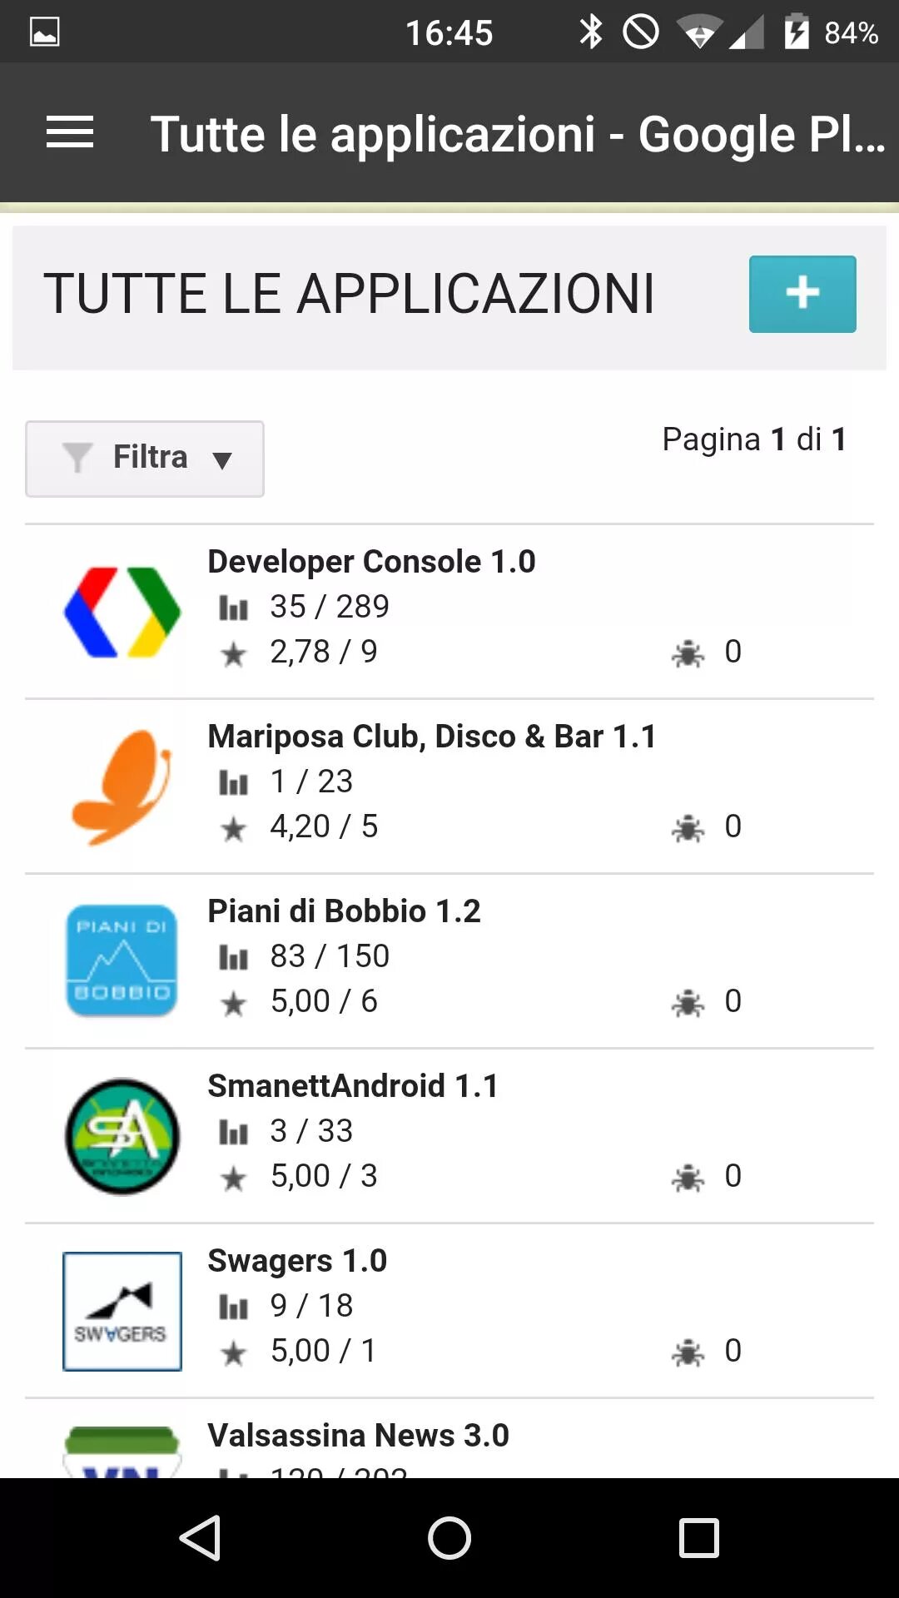Click the Developer Console bug icon
The height and width of the screenshot is (1598, 899).
(688, 653)
